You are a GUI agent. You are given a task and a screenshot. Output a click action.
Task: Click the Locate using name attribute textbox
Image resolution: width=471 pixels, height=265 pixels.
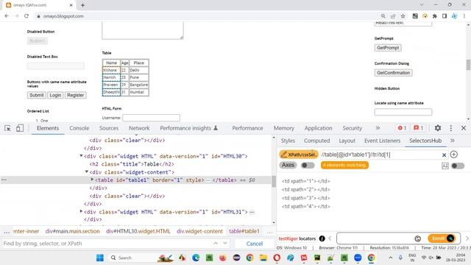tap(403, 112)
